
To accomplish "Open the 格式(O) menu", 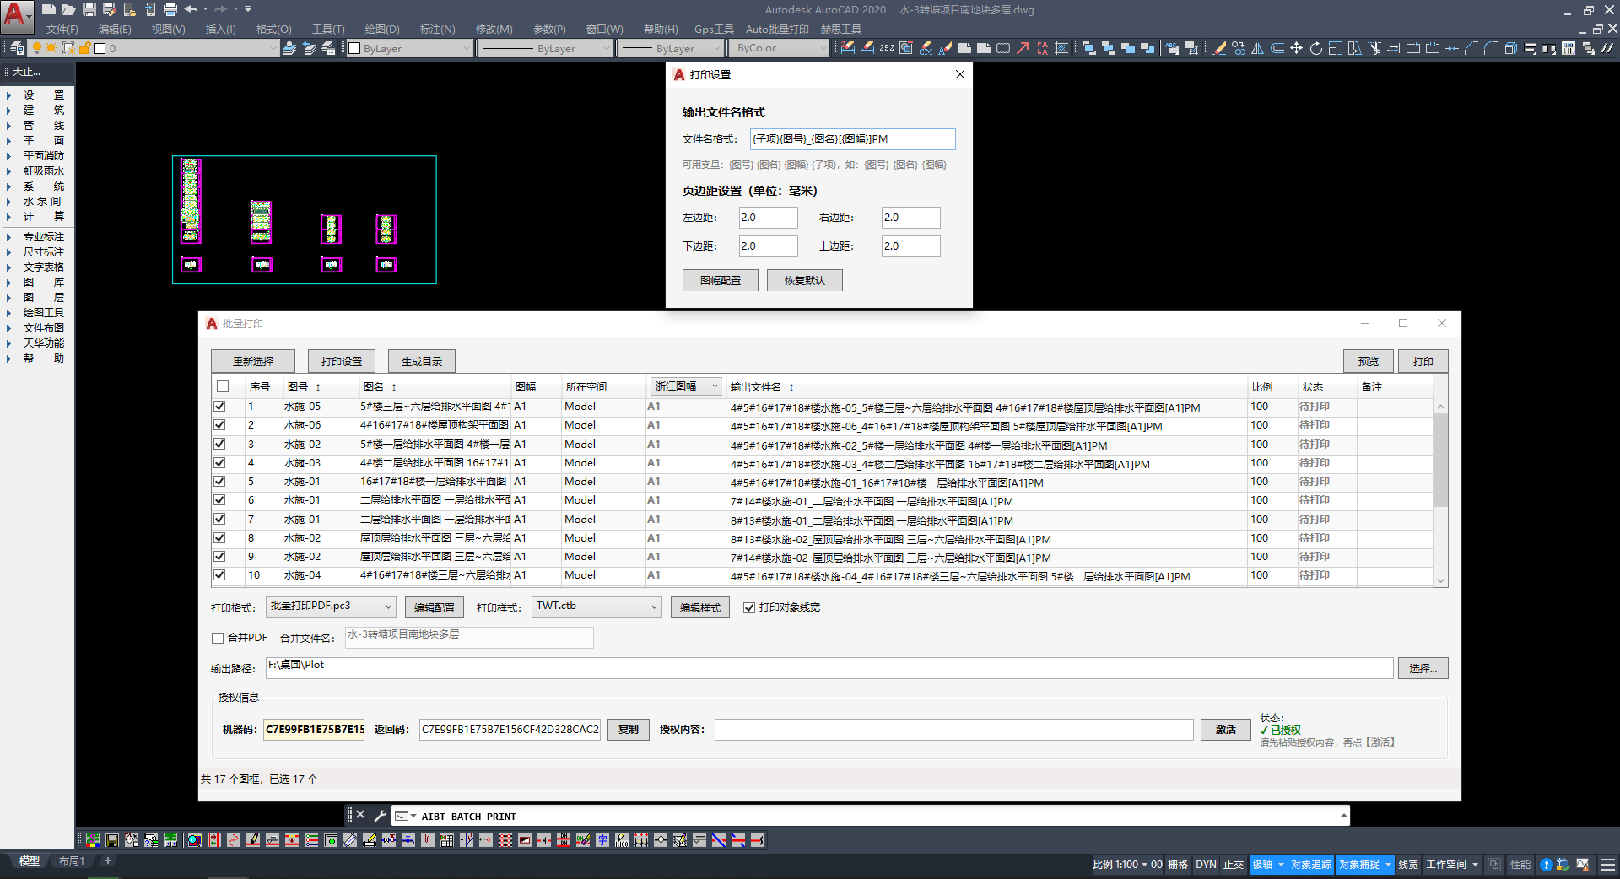I will click(273, 29).
